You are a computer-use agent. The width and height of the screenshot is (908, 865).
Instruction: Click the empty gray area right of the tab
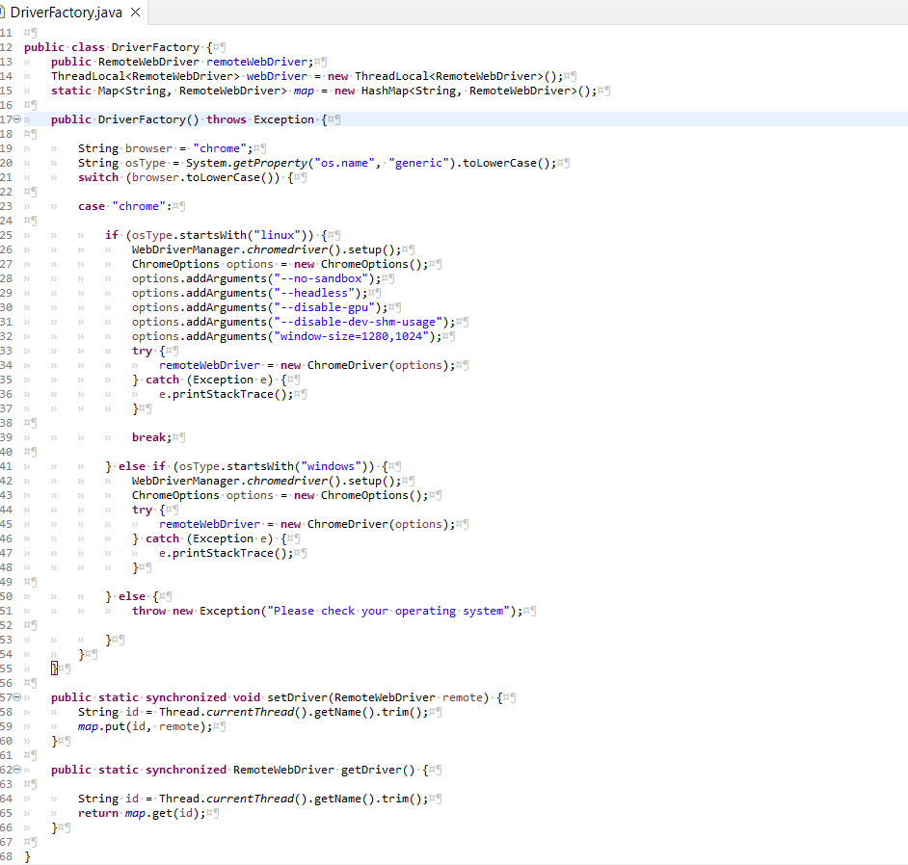482,13
